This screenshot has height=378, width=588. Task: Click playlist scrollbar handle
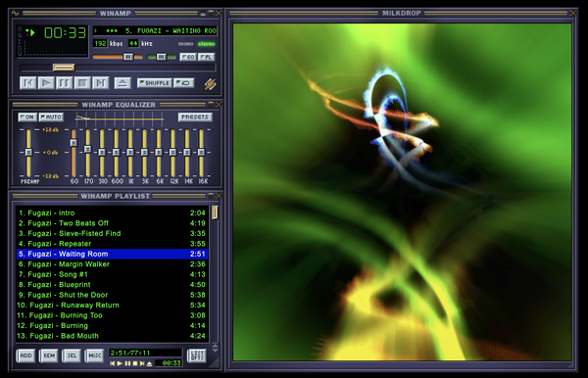(x=215, y=213)
